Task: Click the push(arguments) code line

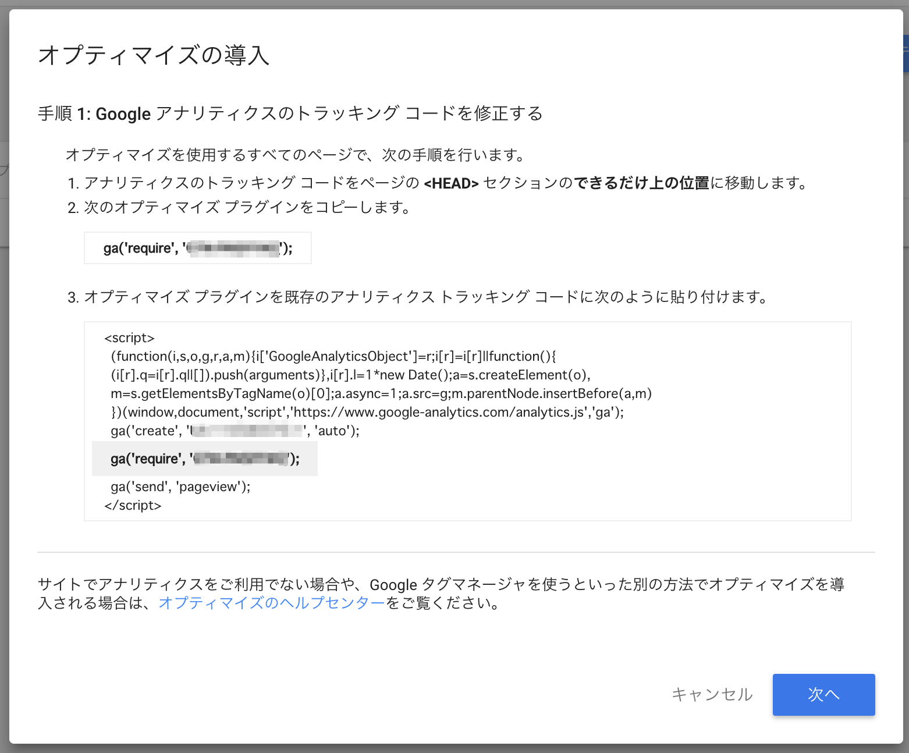Action: click(350, 375)
